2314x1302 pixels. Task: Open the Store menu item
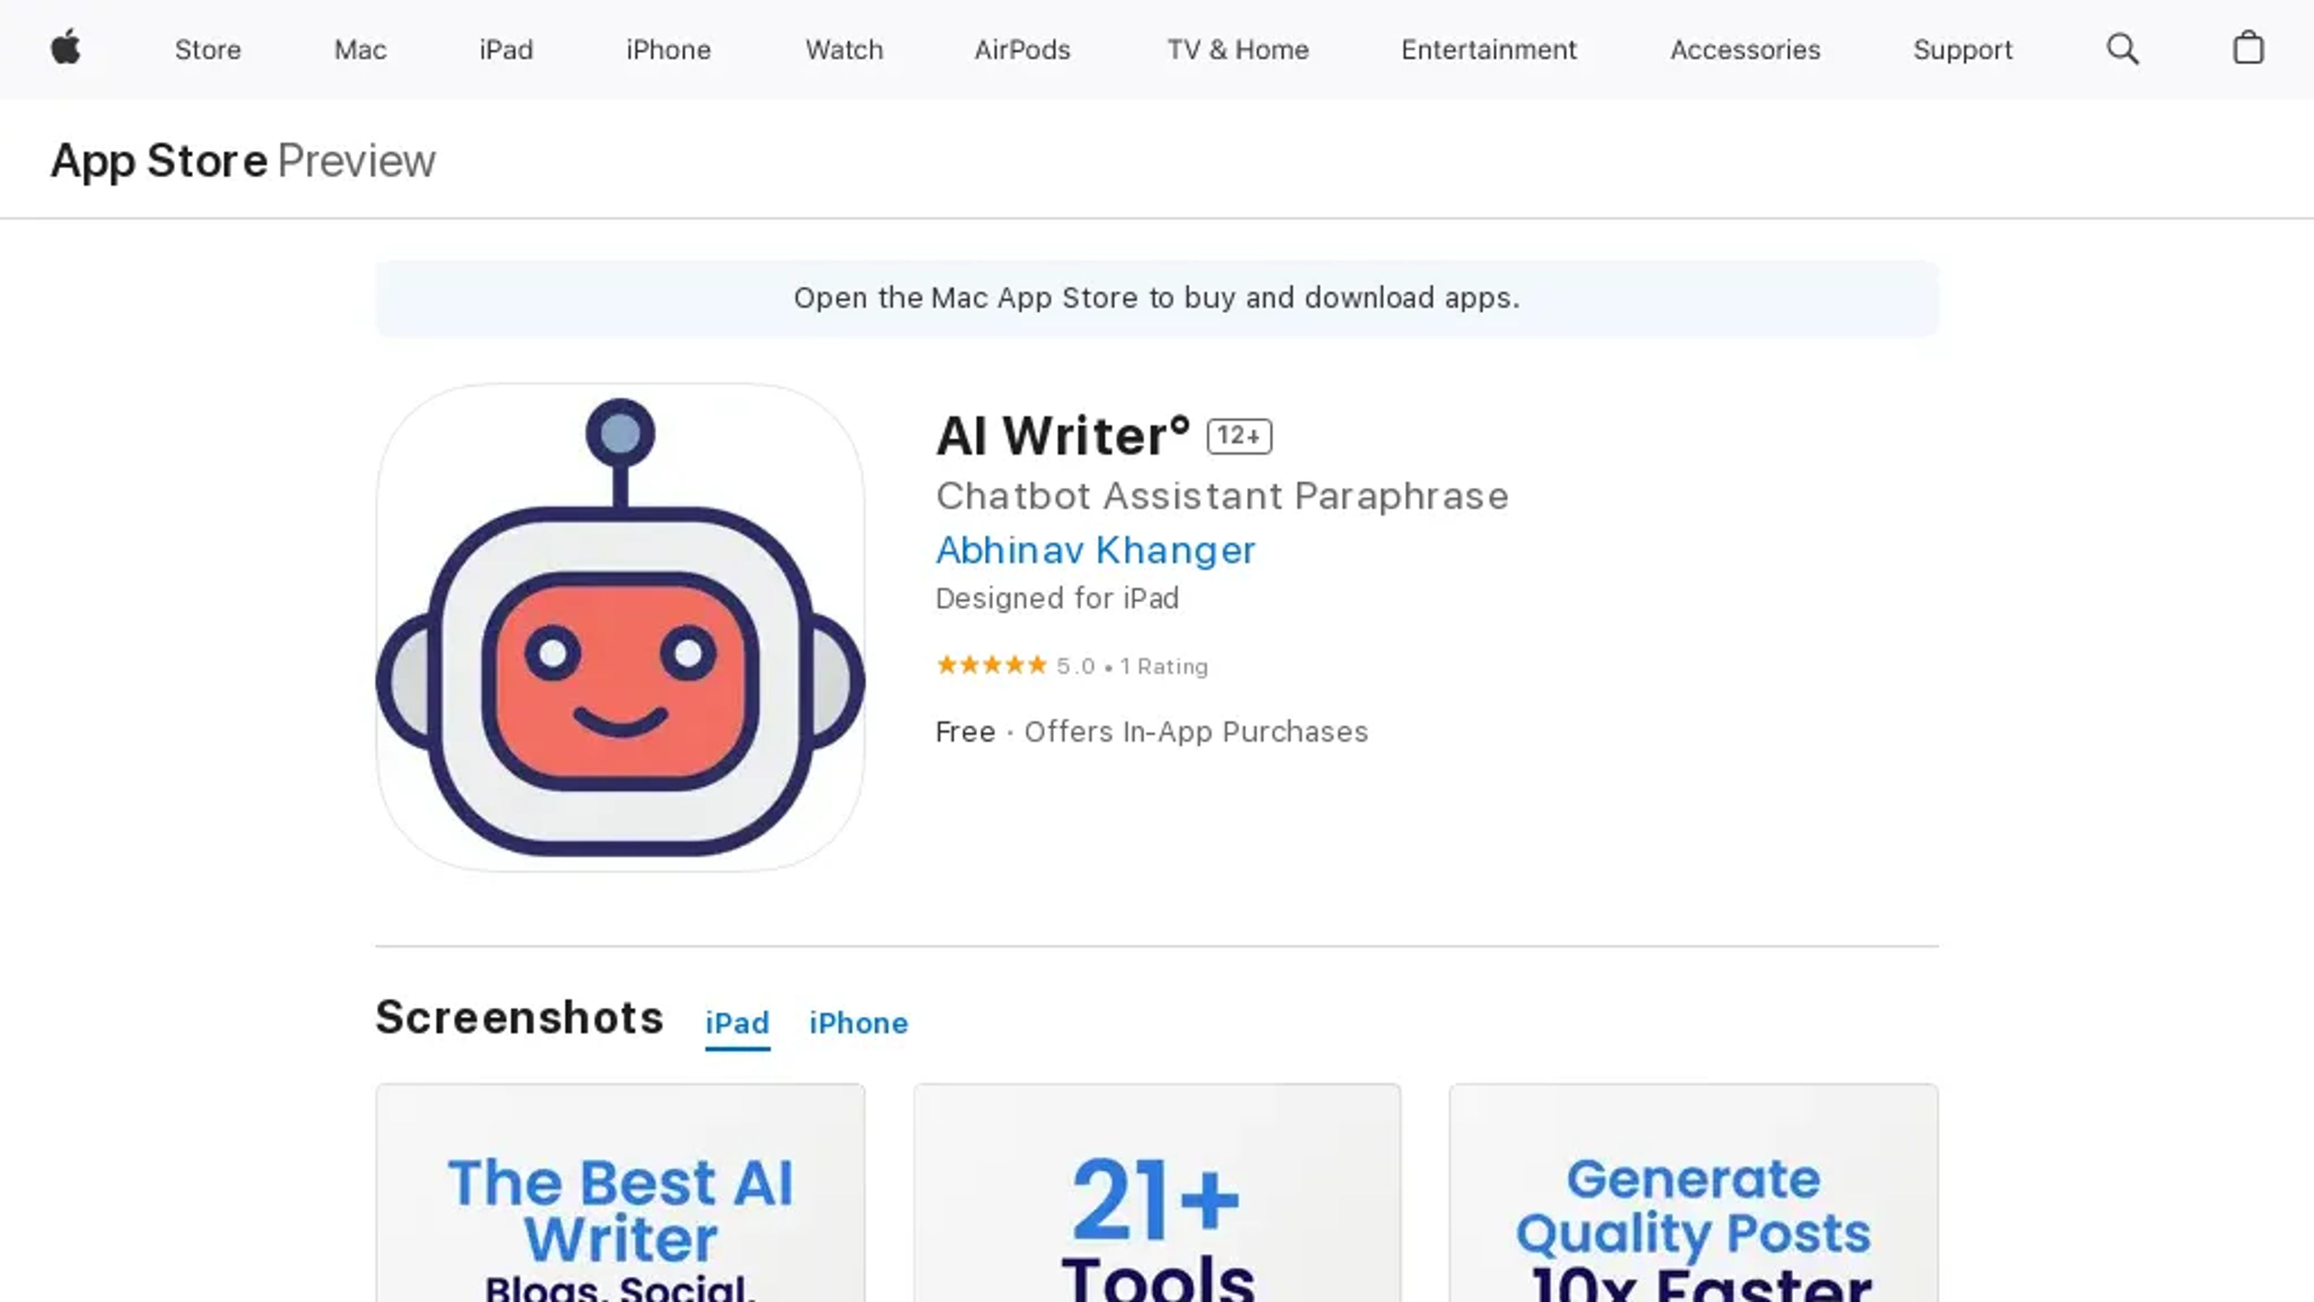tap(208, 49)
